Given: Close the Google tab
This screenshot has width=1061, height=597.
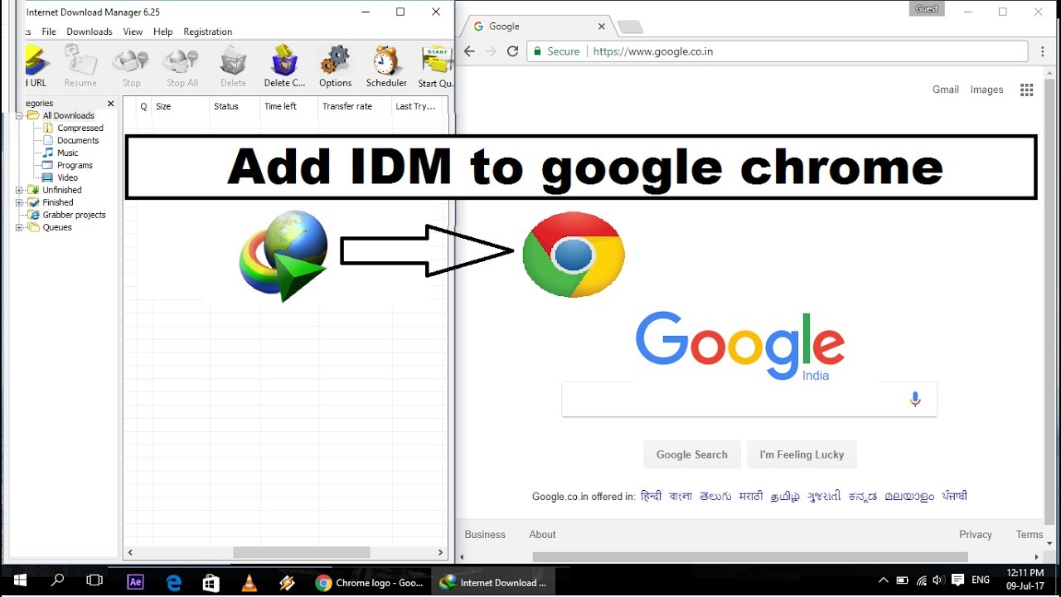Looking at the screenshot, I should (602, 27).
